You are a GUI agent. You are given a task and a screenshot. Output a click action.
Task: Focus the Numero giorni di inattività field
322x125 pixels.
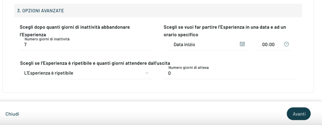tap(86, 44)
